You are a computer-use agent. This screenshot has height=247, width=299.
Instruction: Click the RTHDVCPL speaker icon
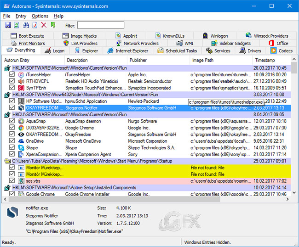[21, 81]
